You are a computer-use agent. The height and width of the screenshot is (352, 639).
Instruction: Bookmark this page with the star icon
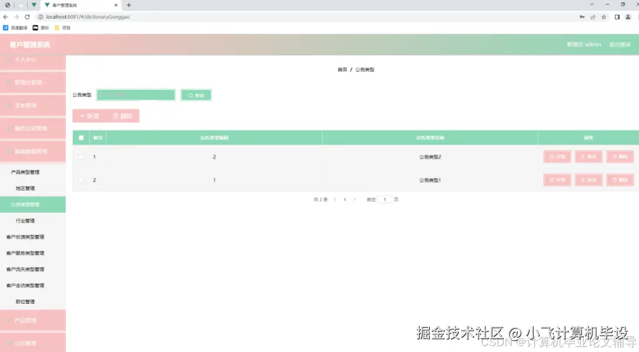[604, 17]
